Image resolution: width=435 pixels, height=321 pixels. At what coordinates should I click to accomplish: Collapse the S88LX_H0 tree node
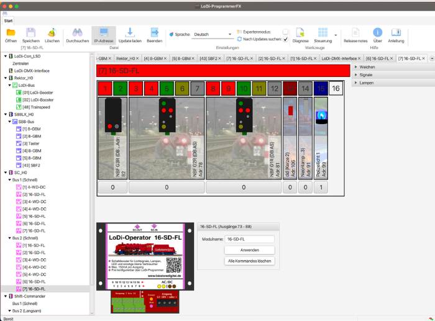point(5,114)
